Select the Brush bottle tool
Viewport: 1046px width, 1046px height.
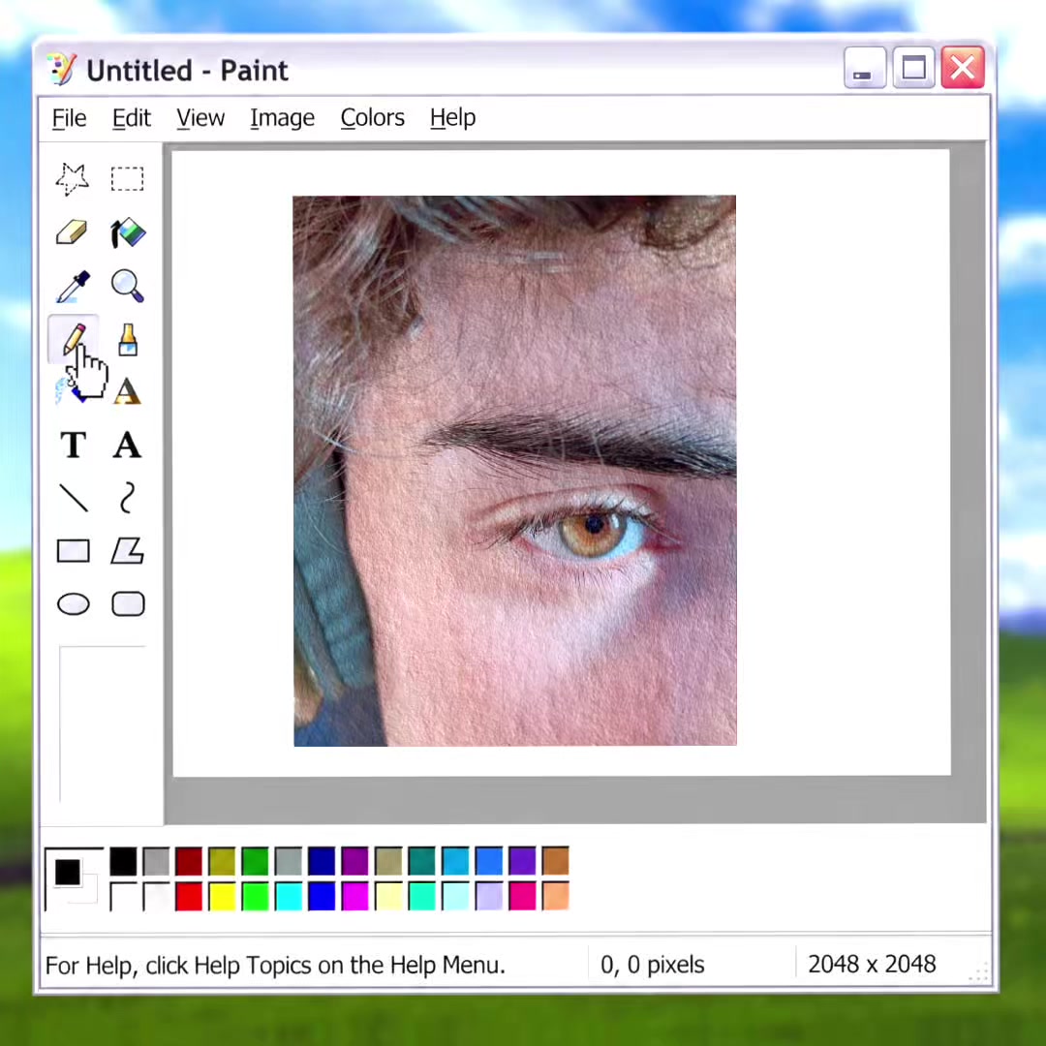128,340
